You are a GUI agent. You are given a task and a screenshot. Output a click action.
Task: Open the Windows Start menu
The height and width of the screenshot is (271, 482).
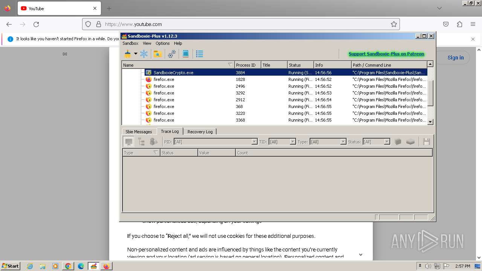[11, 266]
